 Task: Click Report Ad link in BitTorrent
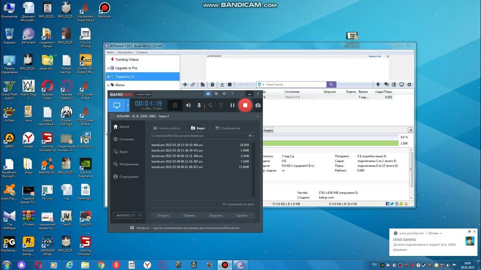pyautogui.click(x=375, y=56)
